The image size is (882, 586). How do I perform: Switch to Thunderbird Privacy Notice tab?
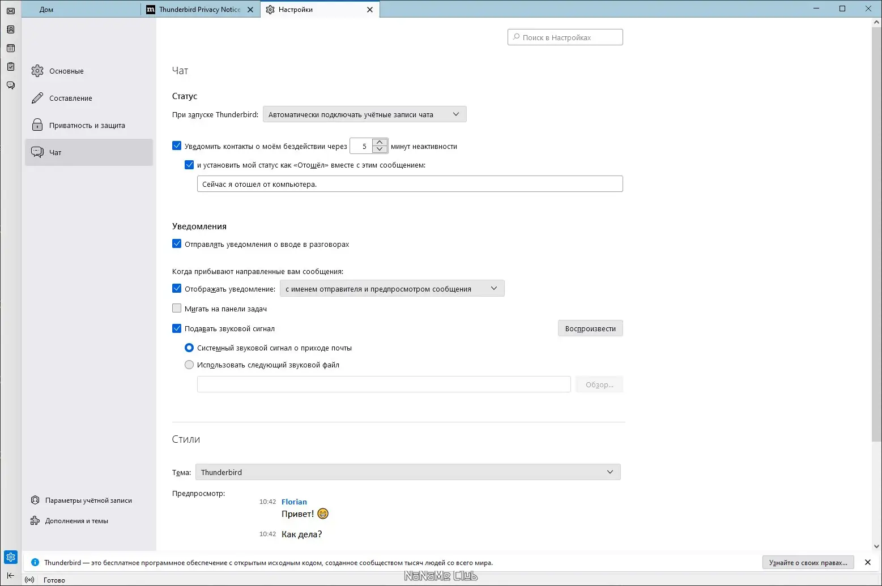click(x=200, y=10)
